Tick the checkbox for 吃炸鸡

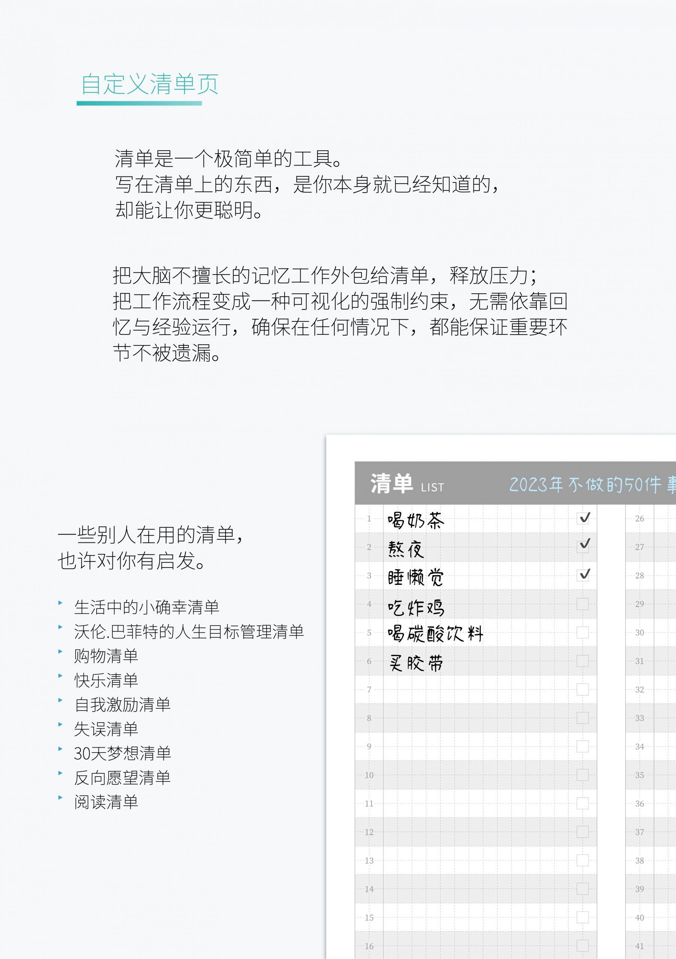pos(582,604)
